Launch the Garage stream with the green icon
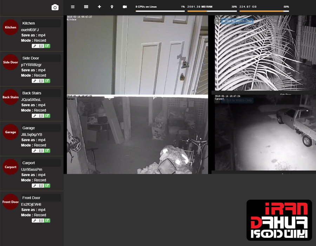 (x=47, y=151)
